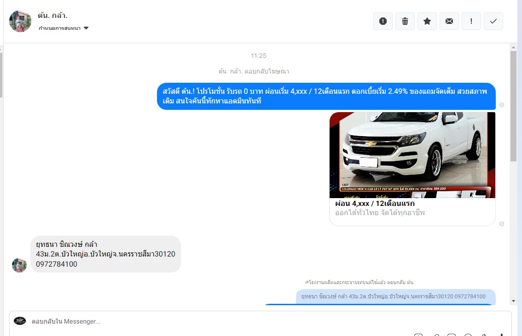
Task: Select the quoted reply bubble with the address
Action: [x=395, y=296]
